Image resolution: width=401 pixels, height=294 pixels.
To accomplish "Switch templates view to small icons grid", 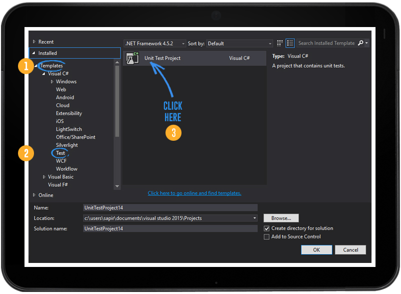I will 280,43.
